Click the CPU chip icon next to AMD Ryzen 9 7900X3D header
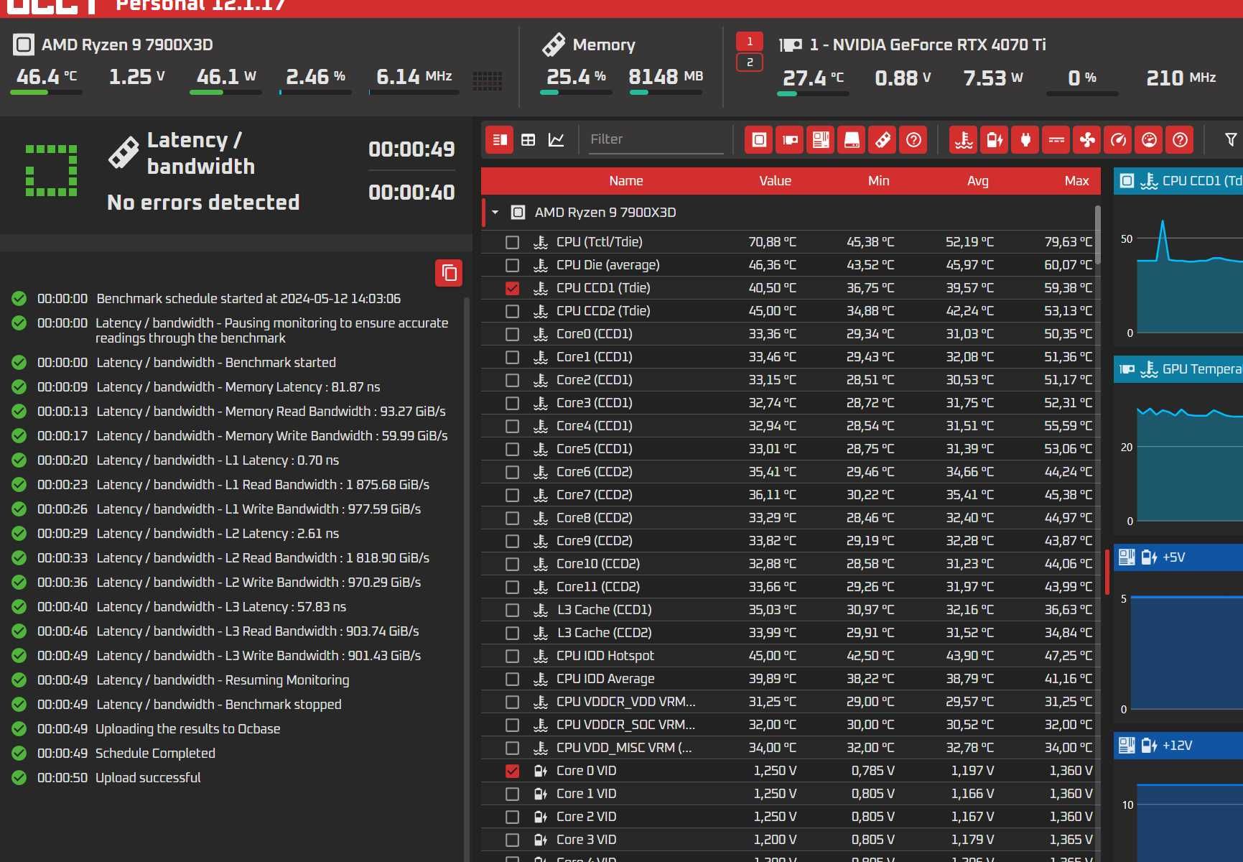1243x862 pixels. click(24, 45)
